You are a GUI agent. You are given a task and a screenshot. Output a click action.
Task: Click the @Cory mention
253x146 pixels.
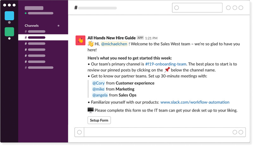click(98, 83)
